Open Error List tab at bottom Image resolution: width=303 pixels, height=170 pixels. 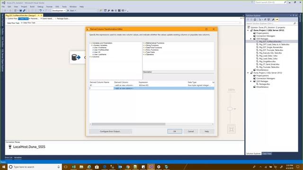tap(9, 158)
